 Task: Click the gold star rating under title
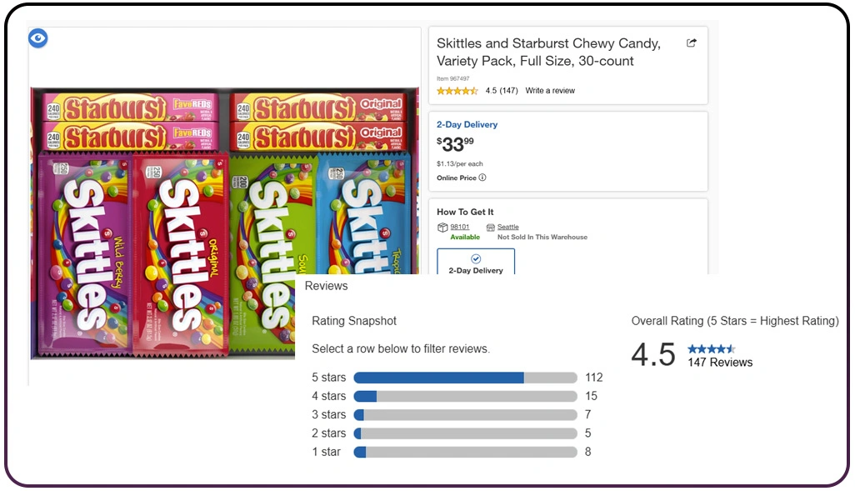point(457,91)
